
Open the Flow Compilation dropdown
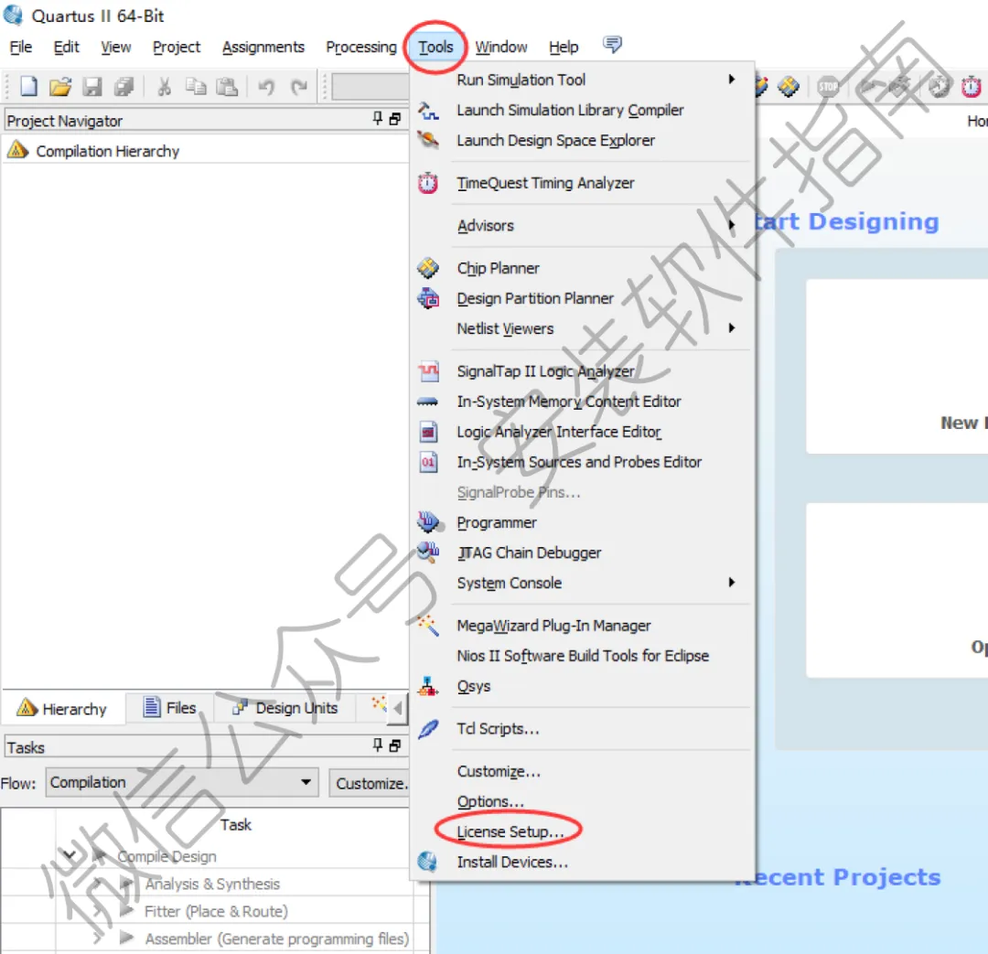click(306, 782)
